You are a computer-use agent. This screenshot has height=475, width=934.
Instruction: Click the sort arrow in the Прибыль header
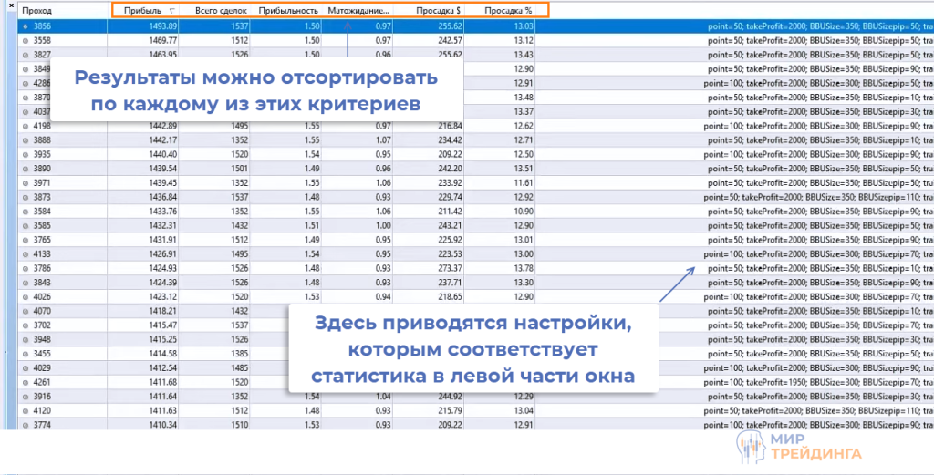172,11
